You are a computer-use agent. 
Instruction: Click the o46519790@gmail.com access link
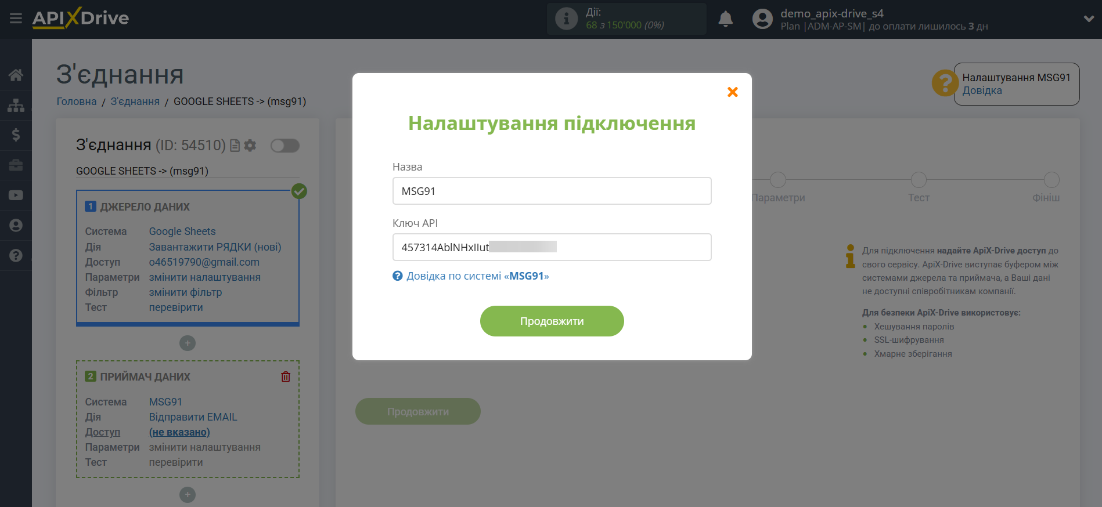pos(204,262)
